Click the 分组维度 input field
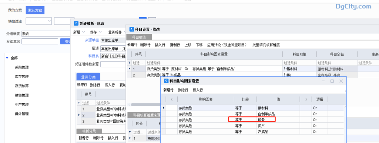 pos(46,34)
